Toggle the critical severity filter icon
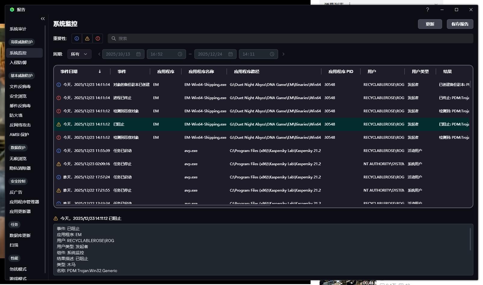Image resolution: width=483 pixels, height=285 pixels. click(x=98, y=38)
